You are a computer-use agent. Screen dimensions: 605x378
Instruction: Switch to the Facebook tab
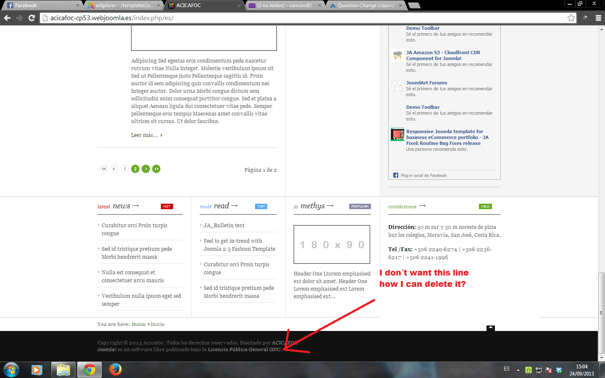pos(42,5)
